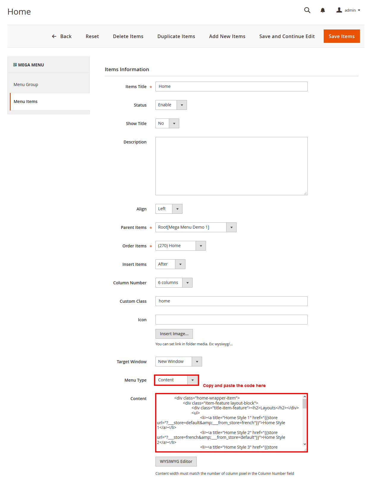Click the Items Title label

[136, 87]
